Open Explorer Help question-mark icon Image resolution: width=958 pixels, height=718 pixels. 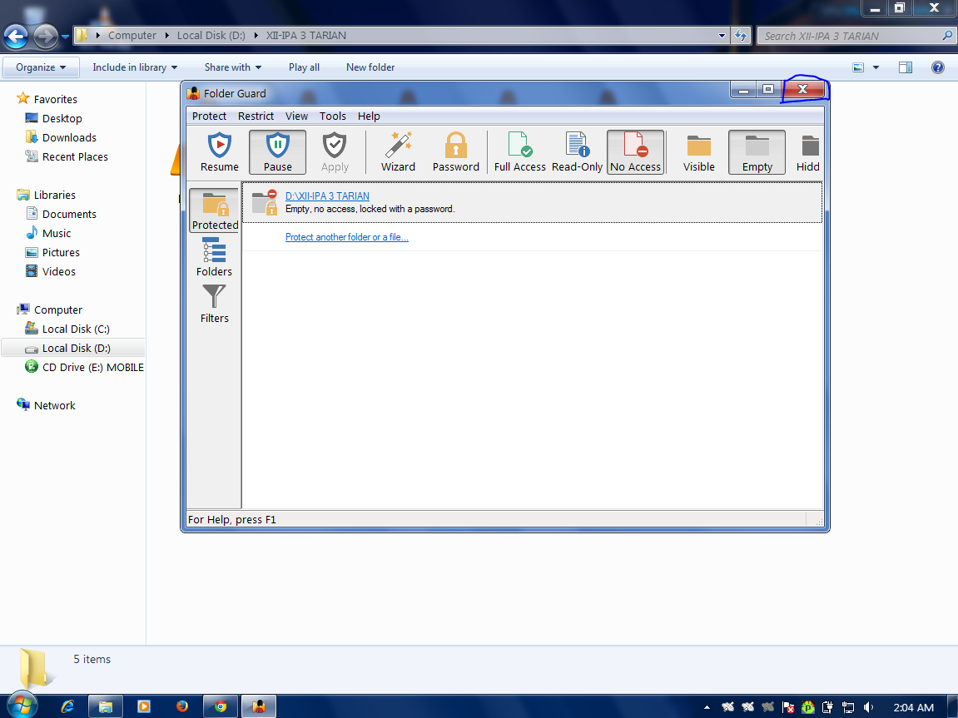(938, 67)
